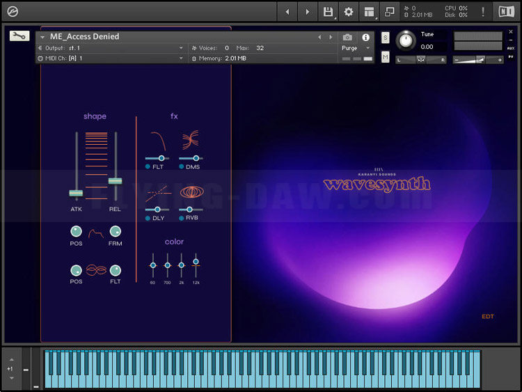Take an instrument snapshot with camera icon

347,38
